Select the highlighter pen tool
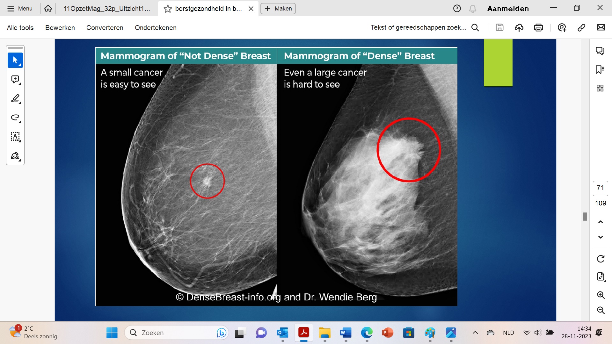 [15, 98]
